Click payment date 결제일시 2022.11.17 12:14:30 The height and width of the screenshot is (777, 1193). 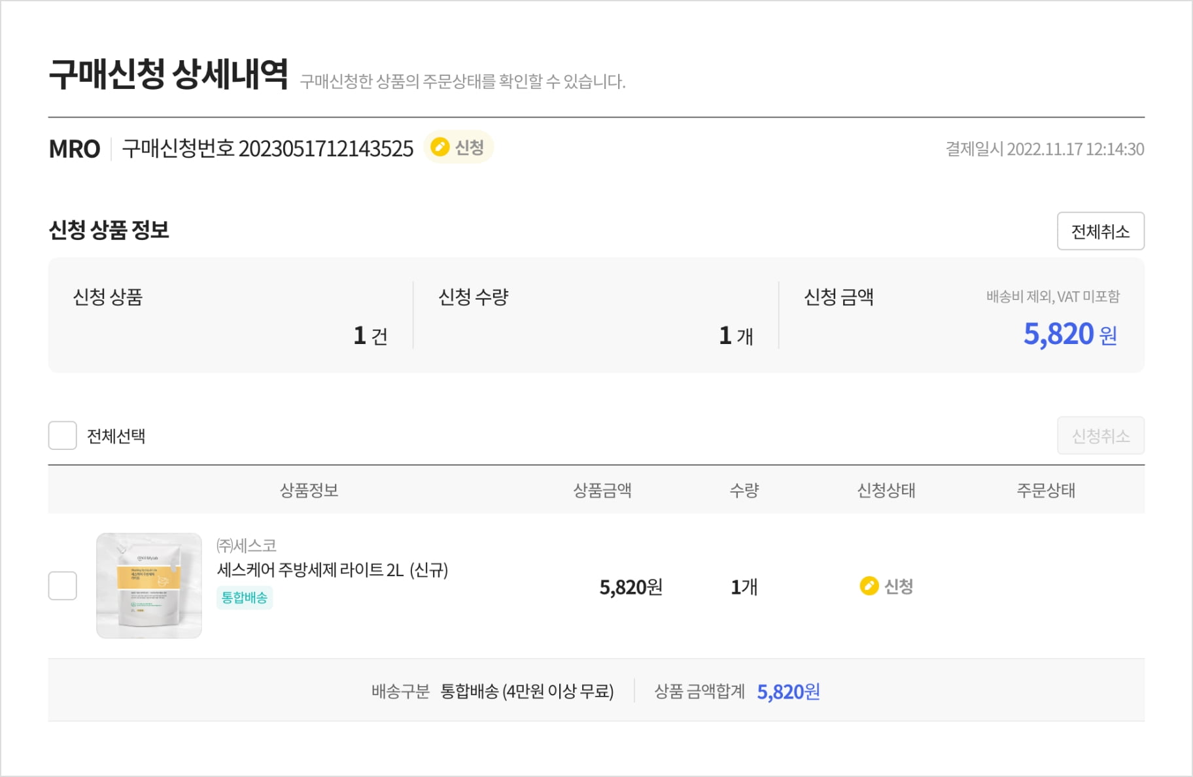click(x=1045, y=149)
